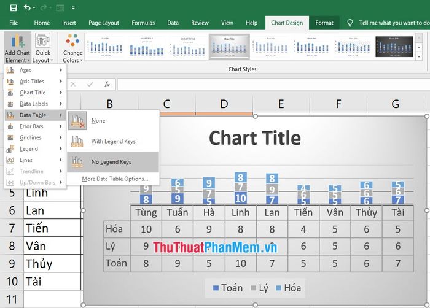Screen dimensions: 430x308
Task: Click the formula bar Enter checkmark icon
Action: coord(90,84)
